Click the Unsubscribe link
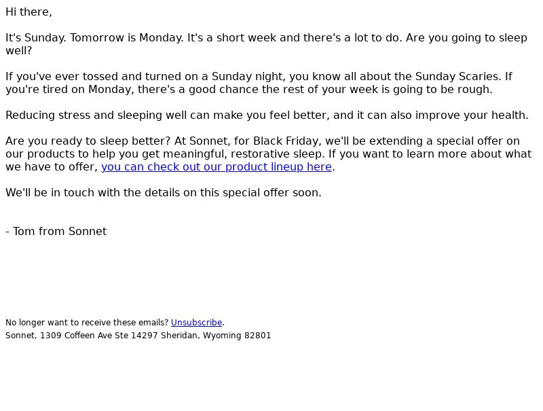Viewport: 543px width, 411px height. pyautogui.click(x=196, y=323)
